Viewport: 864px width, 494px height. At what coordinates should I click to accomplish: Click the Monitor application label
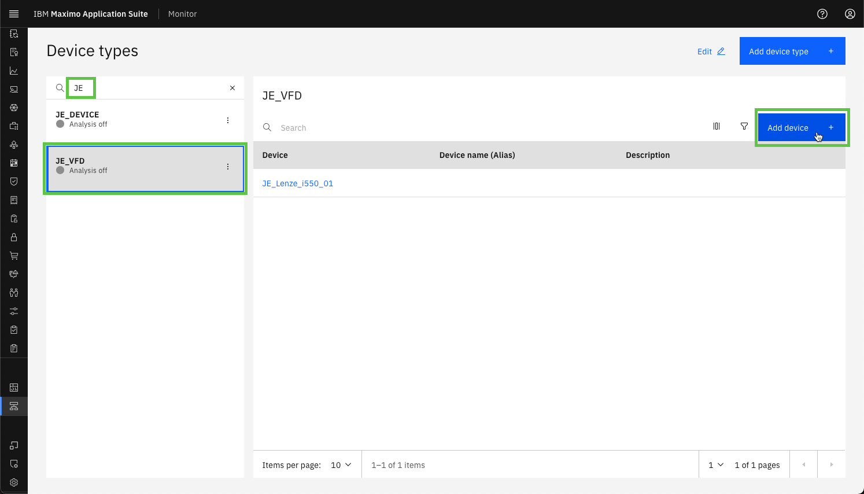pyautogui.click(x=183, y=14)
